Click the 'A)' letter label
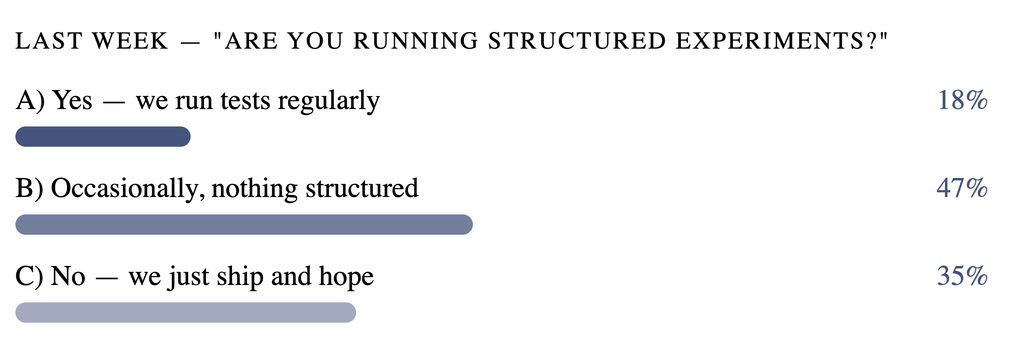The width and height of the screenshot is (1018, 347). [30, 101]
